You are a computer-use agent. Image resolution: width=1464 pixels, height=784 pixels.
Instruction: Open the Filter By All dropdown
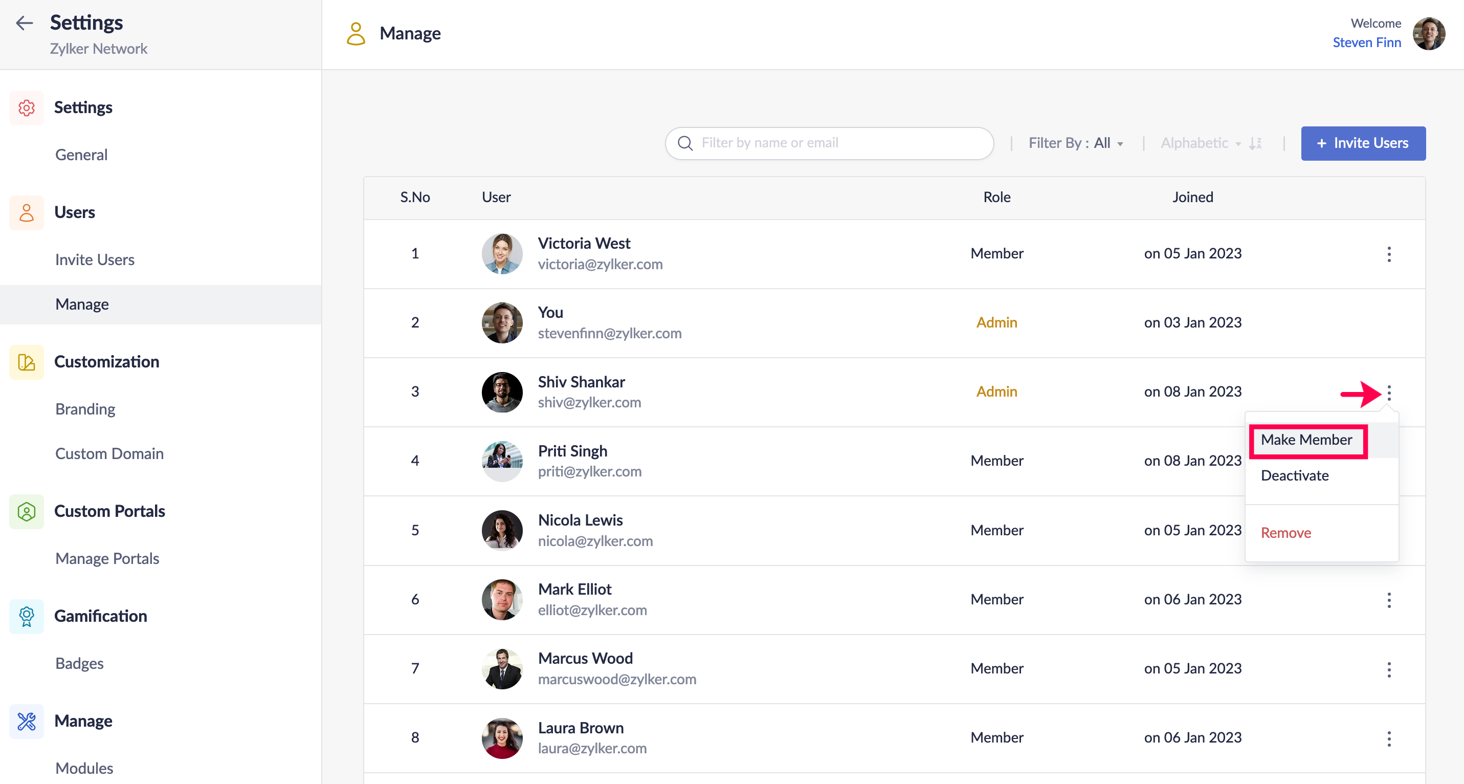(x=1075, y=143)
